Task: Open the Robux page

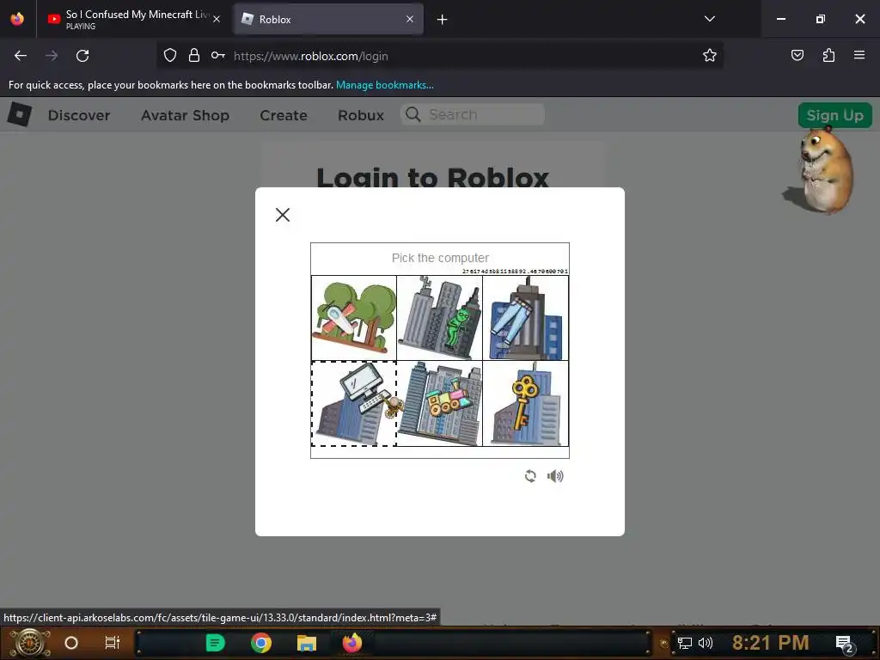Action: (361, 115)
